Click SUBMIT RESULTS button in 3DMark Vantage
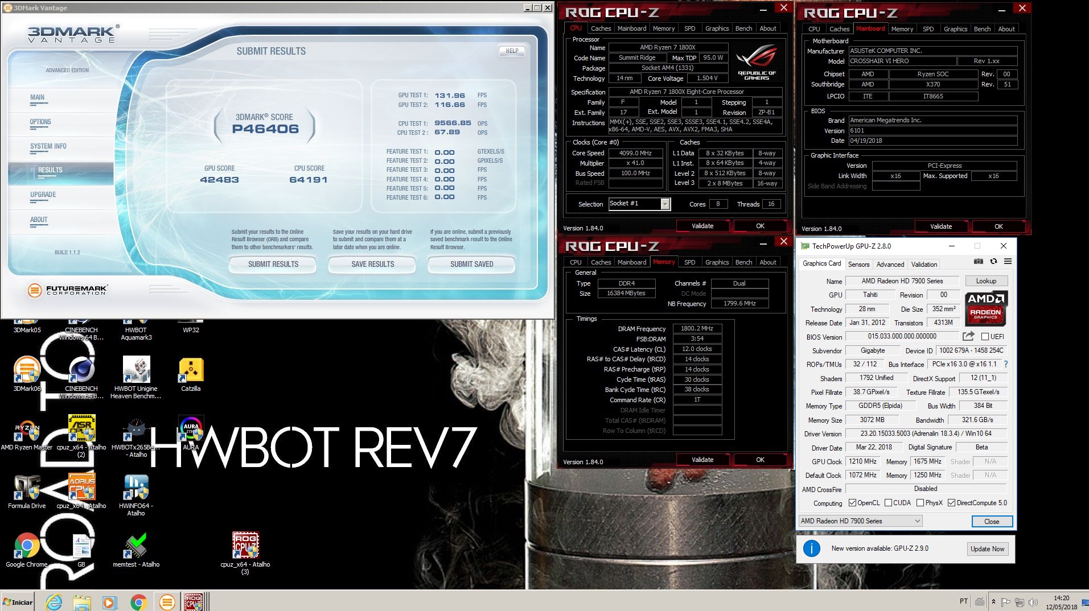The image size is (1089, 611). pos(273,264)
